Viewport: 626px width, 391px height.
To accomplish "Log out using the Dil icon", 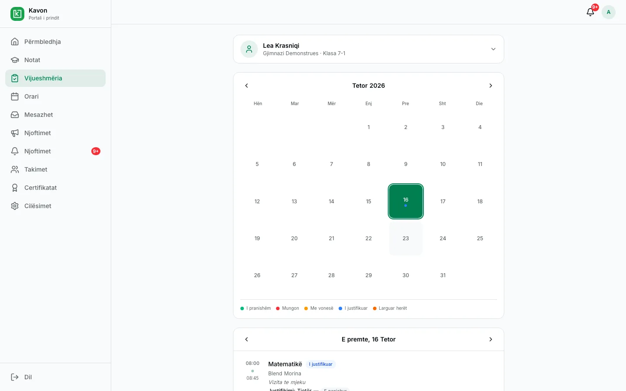I will click(15, 377).
